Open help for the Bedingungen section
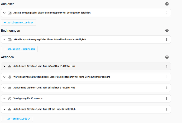The image size is (182, 123). [167, 31]
